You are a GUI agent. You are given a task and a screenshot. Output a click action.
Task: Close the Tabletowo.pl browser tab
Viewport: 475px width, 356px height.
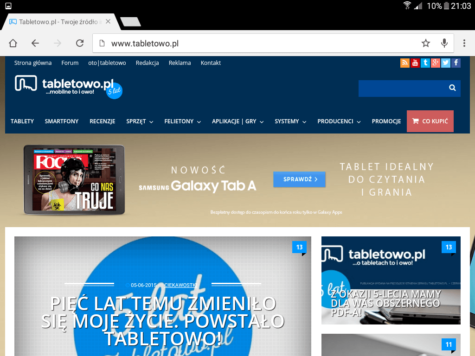click(108, 21)
